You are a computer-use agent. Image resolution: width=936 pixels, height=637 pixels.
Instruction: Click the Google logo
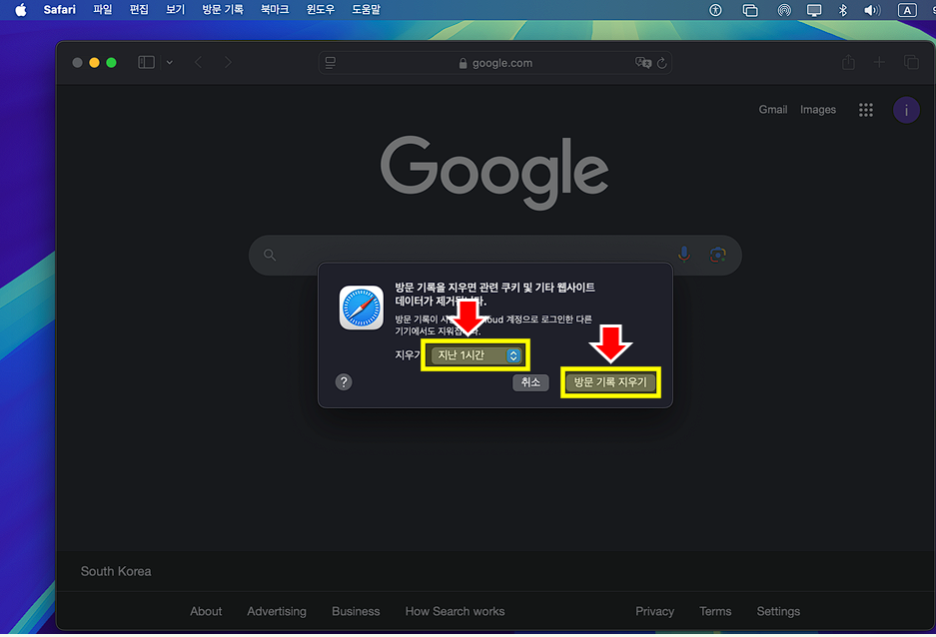coord(494,172)
